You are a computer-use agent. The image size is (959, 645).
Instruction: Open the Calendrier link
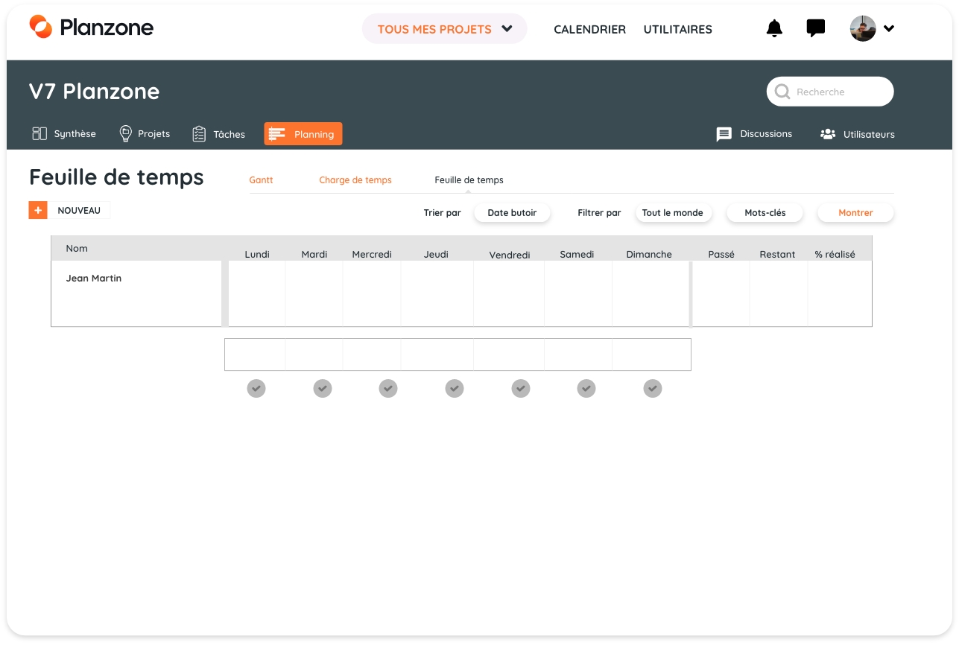point(589,30)
